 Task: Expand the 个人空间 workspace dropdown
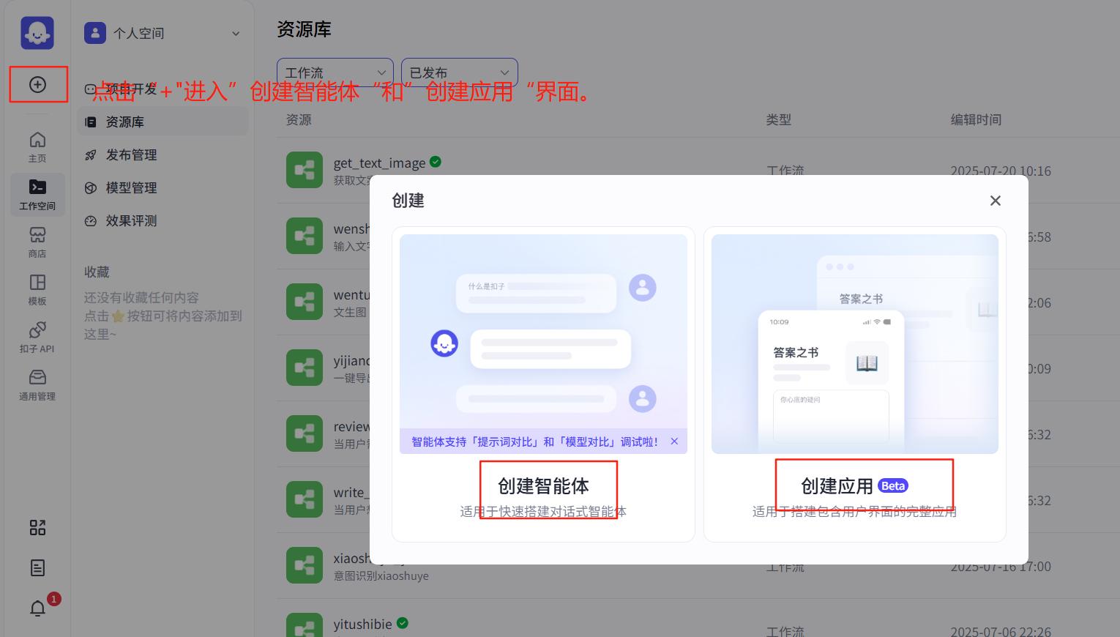pyautogui.click(x=163, y=33)
